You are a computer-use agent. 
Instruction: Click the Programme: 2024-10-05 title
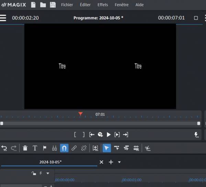pos(98,18)
